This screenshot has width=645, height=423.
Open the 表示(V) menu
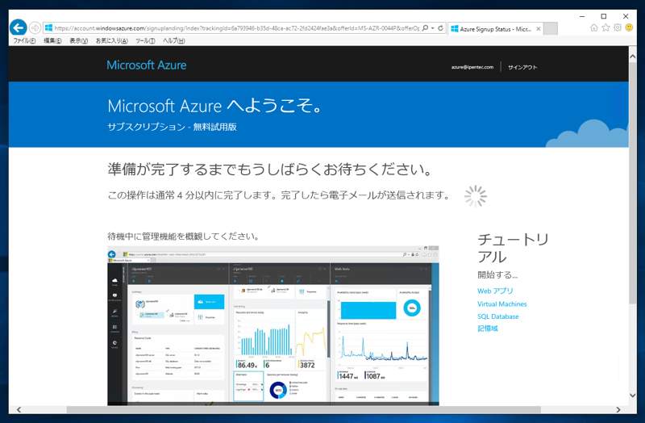pyautogui.click(x=78, y=41)
